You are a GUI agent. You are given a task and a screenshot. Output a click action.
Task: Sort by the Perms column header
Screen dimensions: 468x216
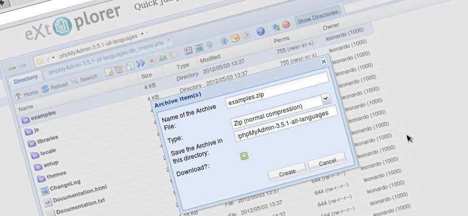pyautogui.click(x=282, y=40)
